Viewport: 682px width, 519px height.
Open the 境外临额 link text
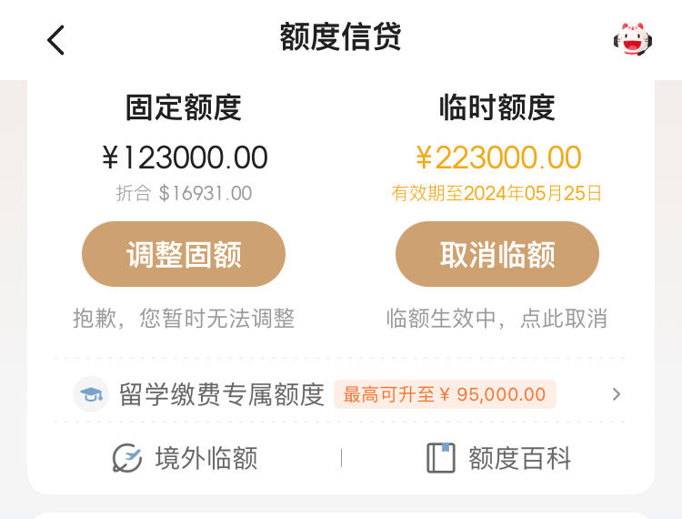pos(206,458)
